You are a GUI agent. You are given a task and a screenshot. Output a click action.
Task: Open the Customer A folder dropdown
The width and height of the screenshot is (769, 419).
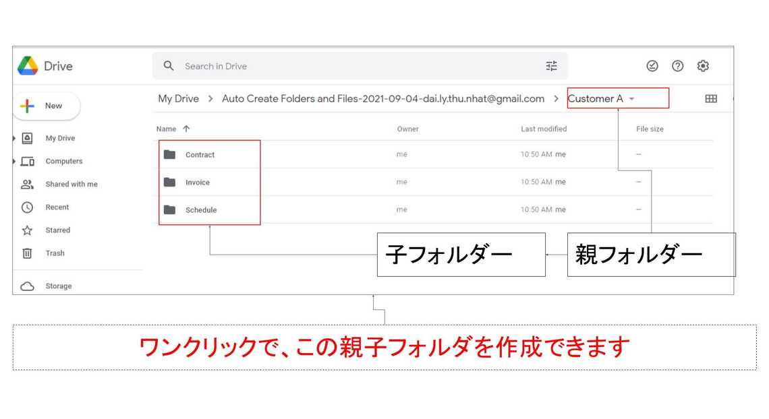631,99
